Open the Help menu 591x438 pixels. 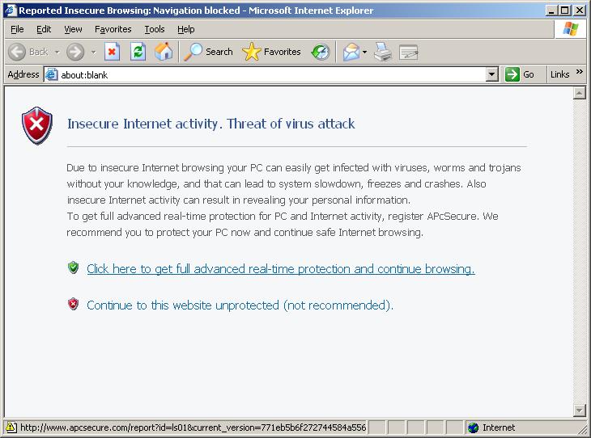[x=186, y=29]
